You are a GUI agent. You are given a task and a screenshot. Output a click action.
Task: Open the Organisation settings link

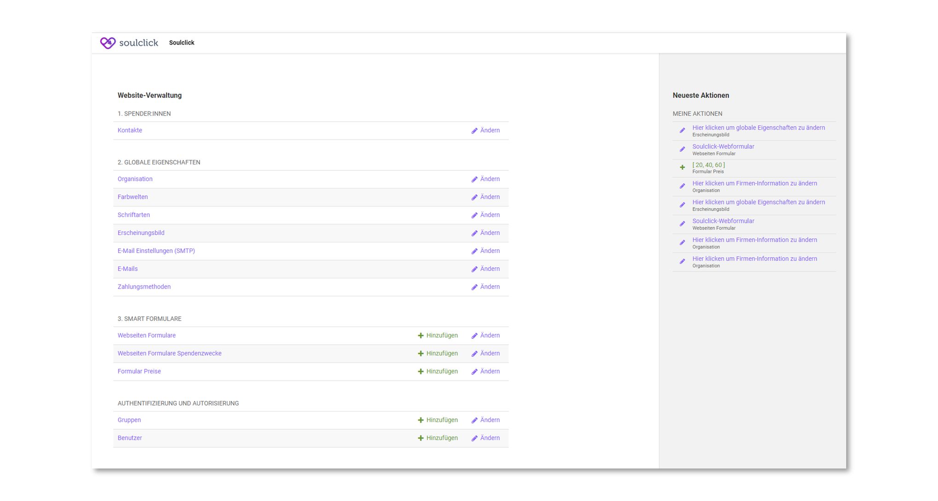(135, 179)
